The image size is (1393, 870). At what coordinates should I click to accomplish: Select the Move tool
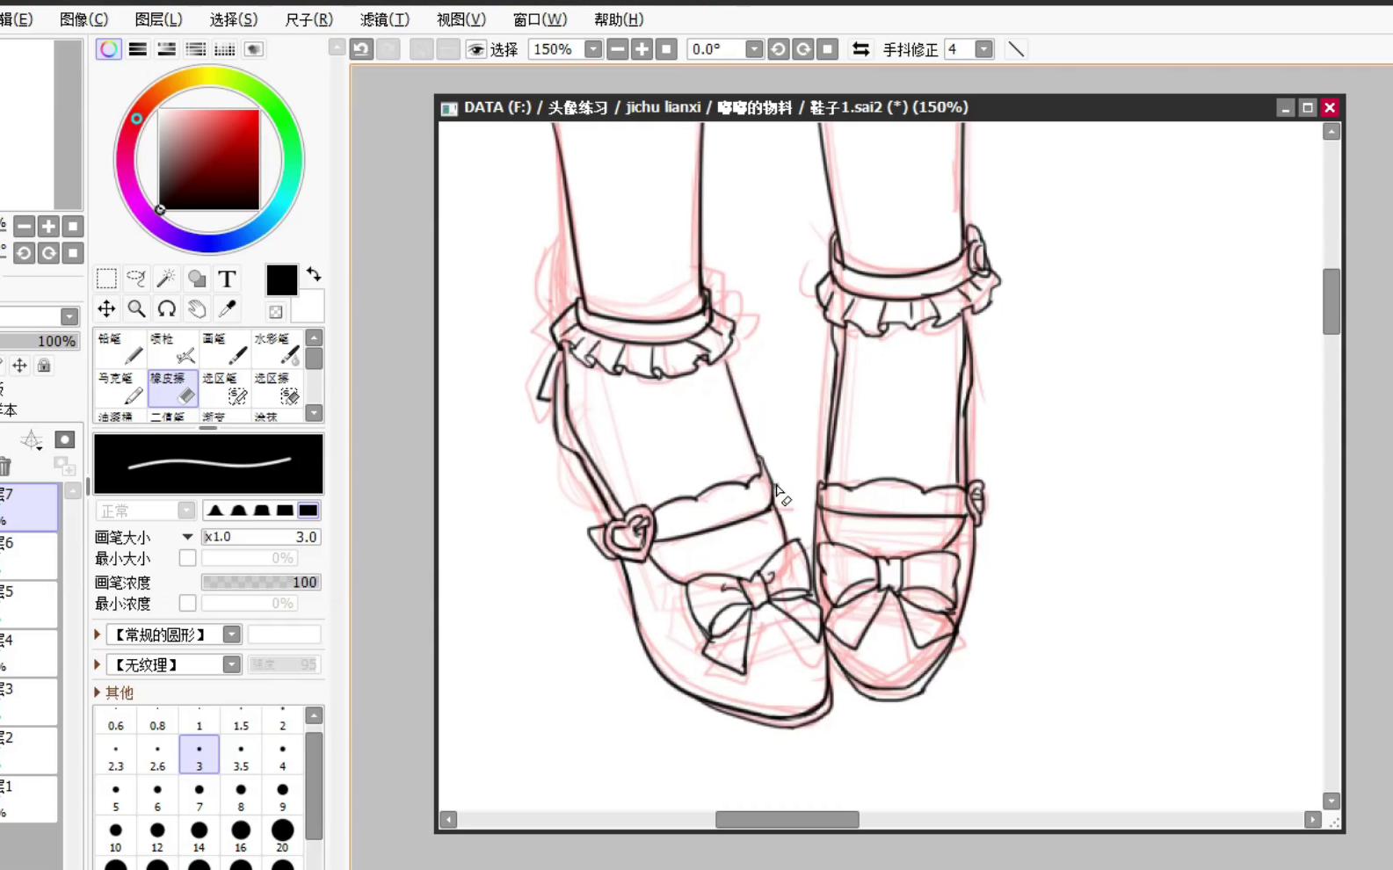tap(106, 308)
